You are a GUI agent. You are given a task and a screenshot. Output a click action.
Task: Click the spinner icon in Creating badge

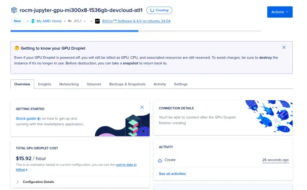152,10
